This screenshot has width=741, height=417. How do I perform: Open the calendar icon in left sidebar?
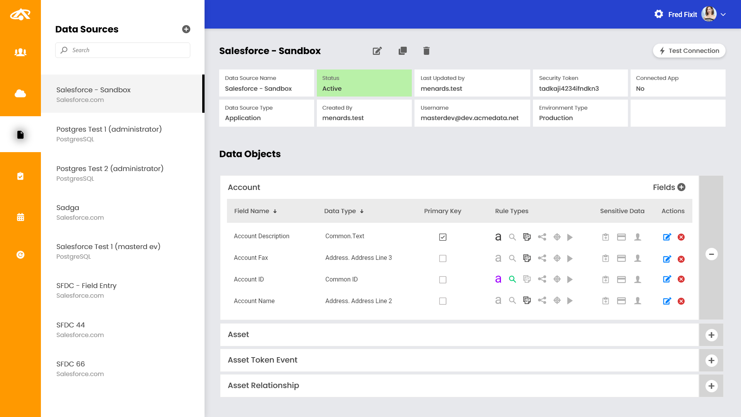point(20,217)
